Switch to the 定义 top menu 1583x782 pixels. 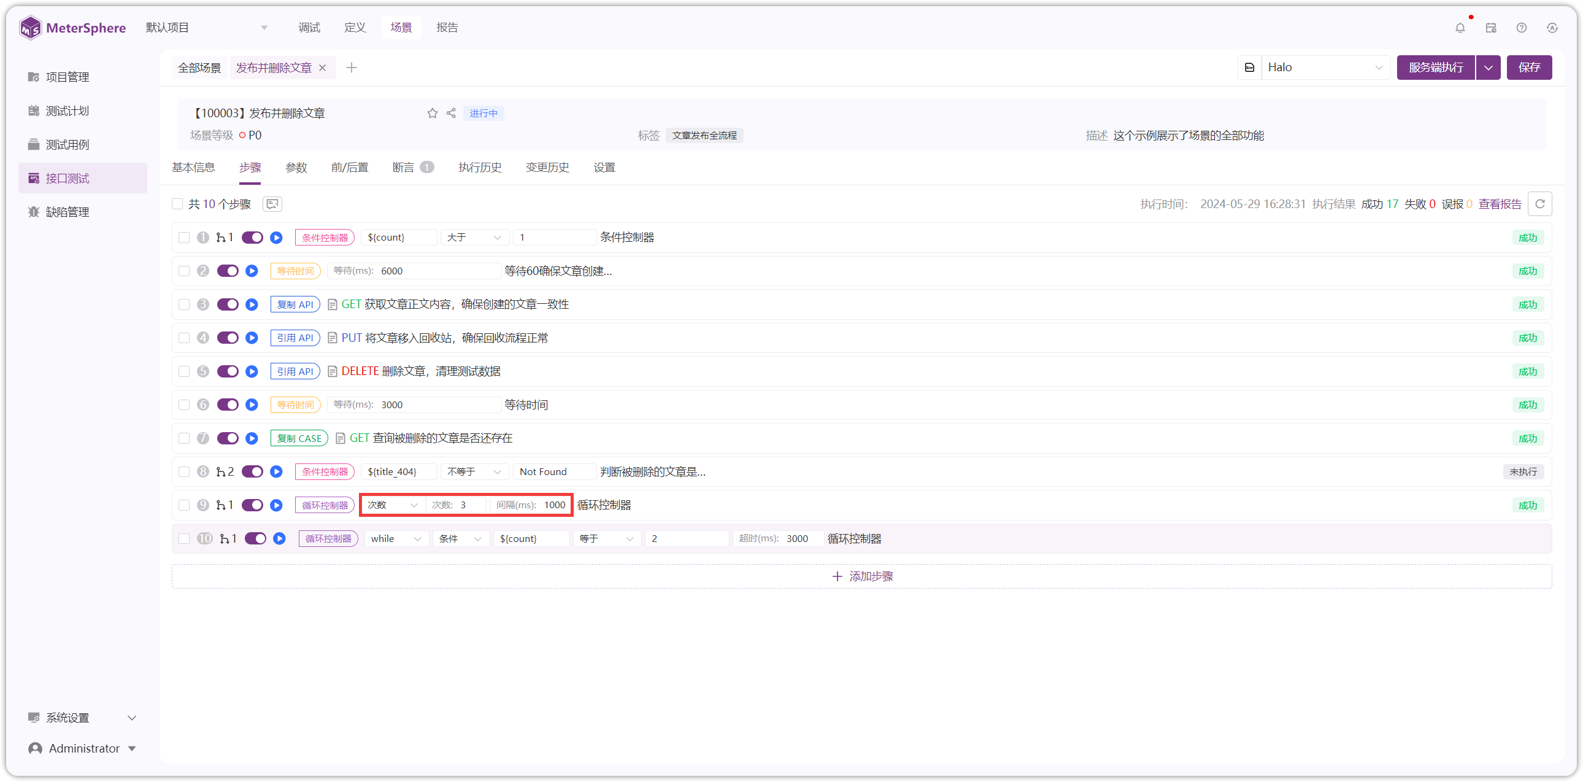pyautogui.click(x=355, y=28)
